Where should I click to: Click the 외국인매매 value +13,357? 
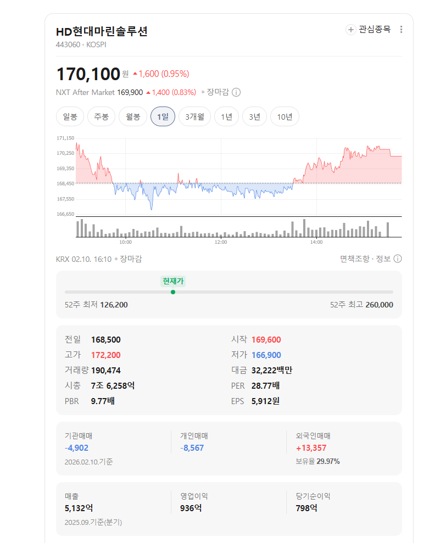(x=311, y=448)
